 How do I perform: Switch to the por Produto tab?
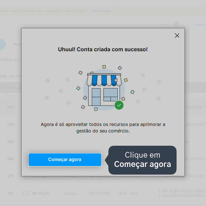tap(15, 76)
